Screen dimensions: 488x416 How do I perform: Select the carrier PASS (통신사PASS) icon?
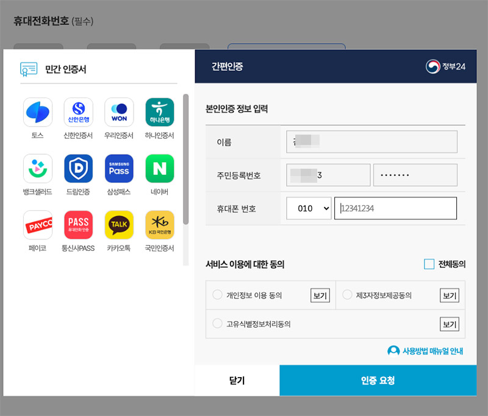[x=79, y=225]
